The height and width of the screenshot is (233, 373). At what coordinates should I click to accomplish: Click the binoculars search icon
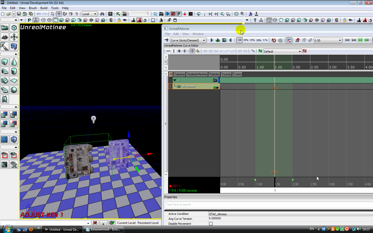tap(102, 14)
